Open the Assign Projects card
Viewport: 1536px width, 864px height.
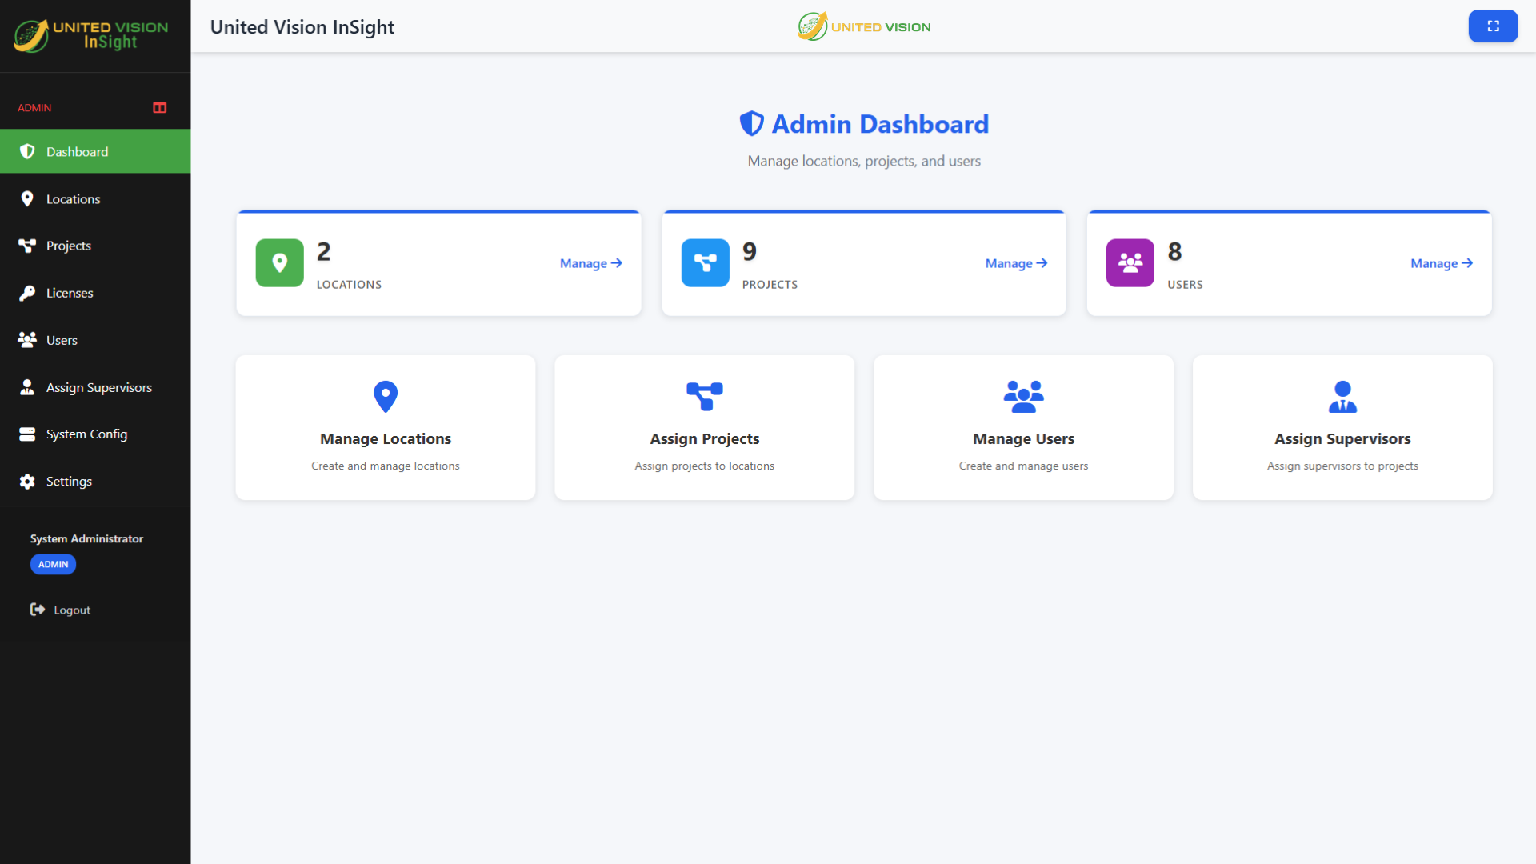(x=705, y=428)
